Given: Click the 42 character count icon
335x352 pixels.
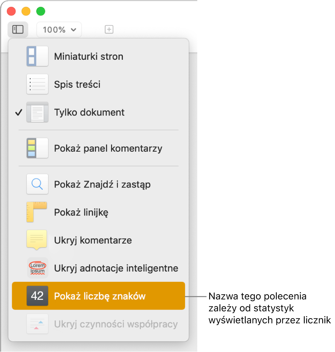Looking at the screenshot, I should click(37, 296).
